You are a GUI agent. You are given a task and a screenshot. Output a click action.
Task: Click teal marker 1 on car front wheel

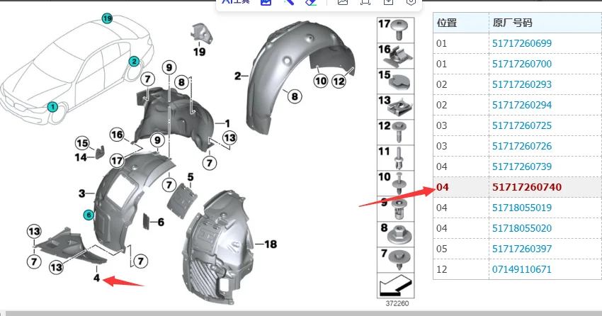[x=52, y=107]
